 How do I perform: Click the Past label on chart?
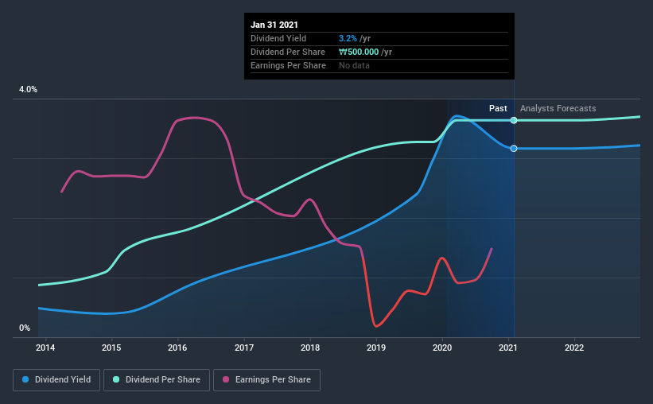click(498, 108)
